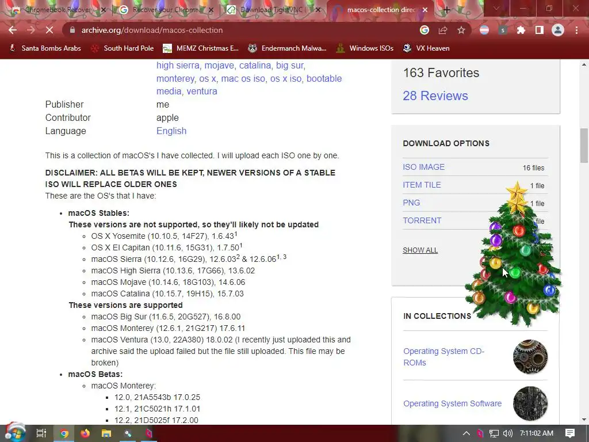Viewport: 589px width, 442px height.
Task: Open Task View on the taskbar
Action: (x=41, y=433)
